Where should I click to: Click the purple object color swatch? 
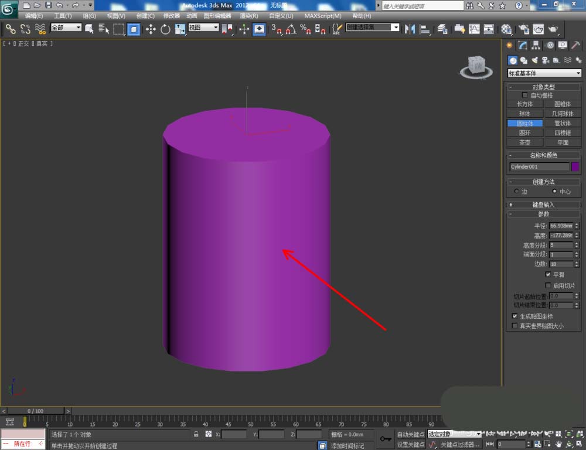tap(575, 166)
